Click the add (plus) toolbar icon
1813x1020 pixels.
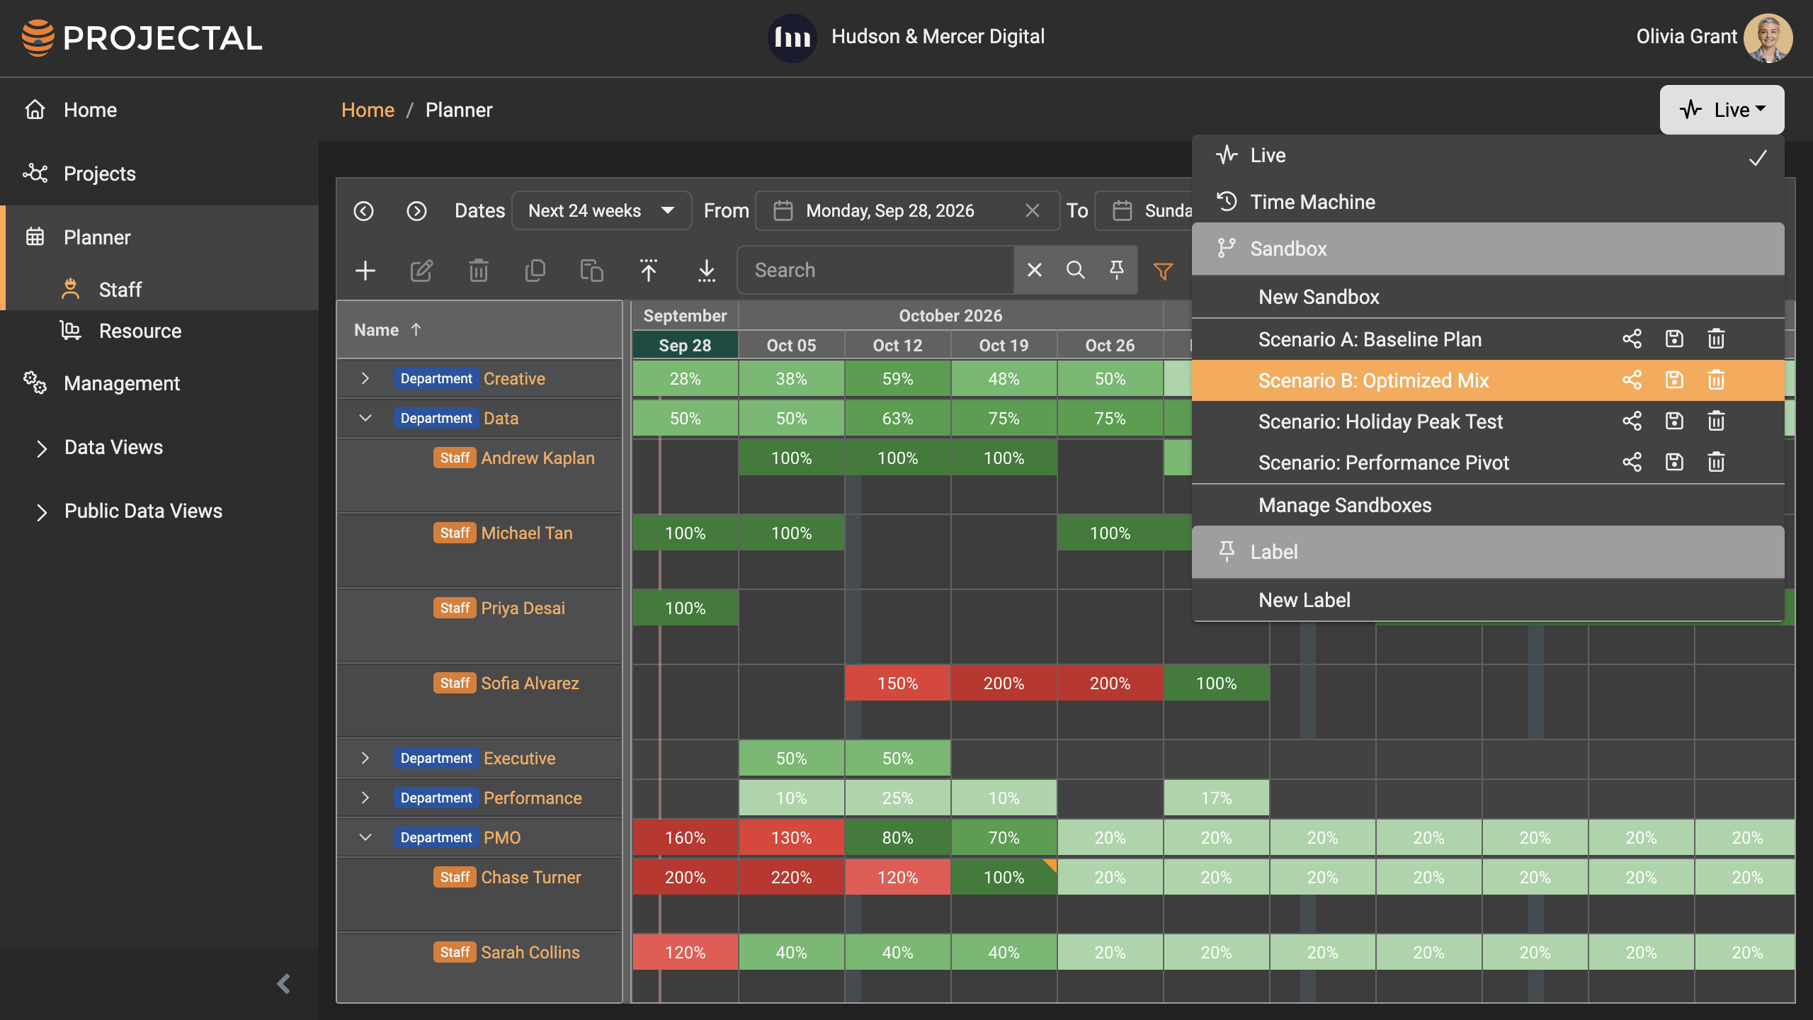coord(365,271)
